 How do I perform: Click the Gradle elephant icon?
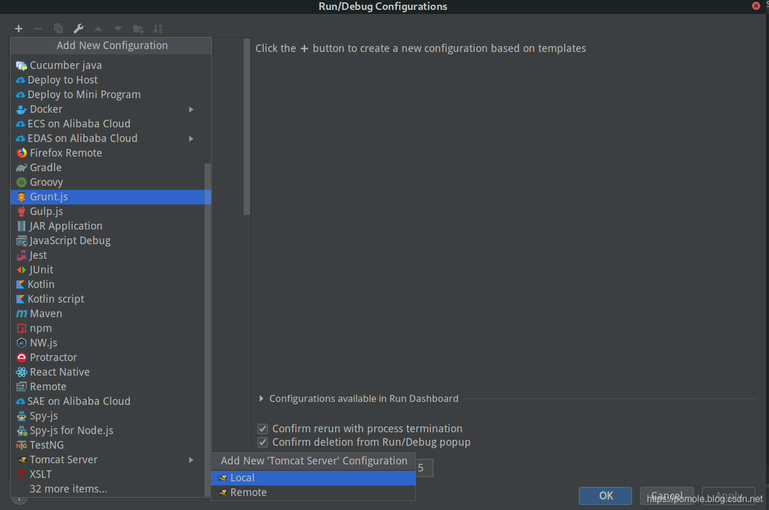[22, 168]
